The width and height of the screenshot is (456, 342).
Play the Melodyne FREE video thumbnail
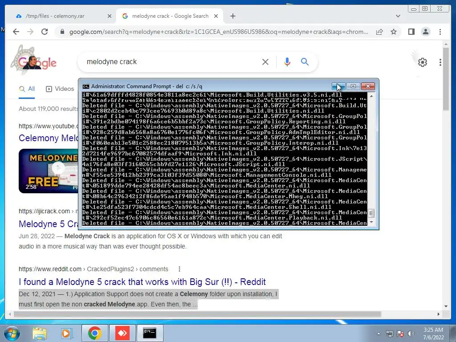pyautogui.click(x=48, y=171)
